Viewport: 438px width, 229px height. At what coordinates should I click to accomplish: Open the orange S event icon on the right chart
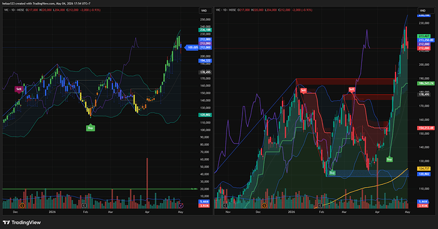click(264, 206)
